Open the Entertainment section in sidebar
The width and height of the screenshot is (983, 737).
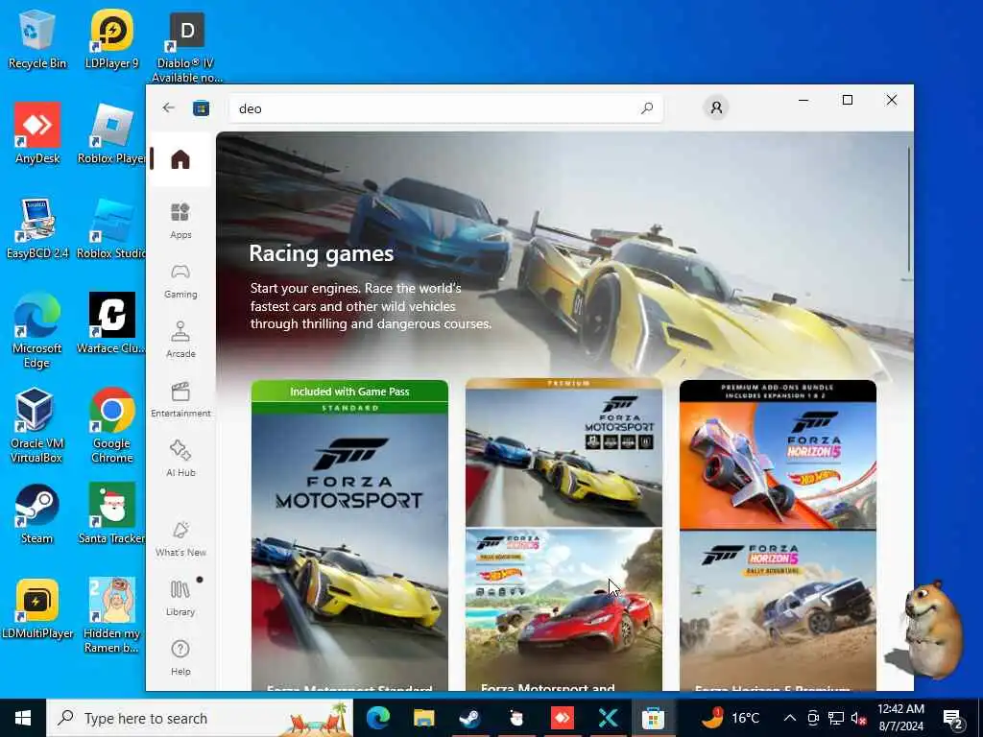(180, 399)
